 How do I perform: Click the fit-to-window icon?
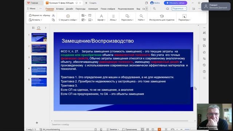pyautogui.click(x=166, y=130)
